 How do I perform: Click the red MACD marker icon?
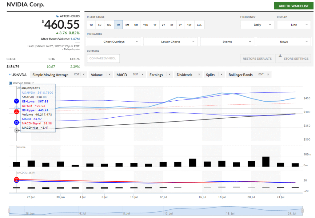17,180
